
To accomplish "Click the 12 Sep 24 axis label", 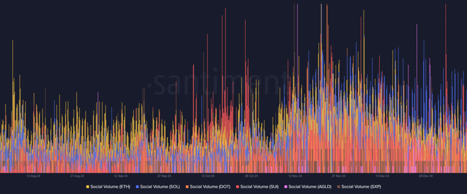I will (121, 176).
